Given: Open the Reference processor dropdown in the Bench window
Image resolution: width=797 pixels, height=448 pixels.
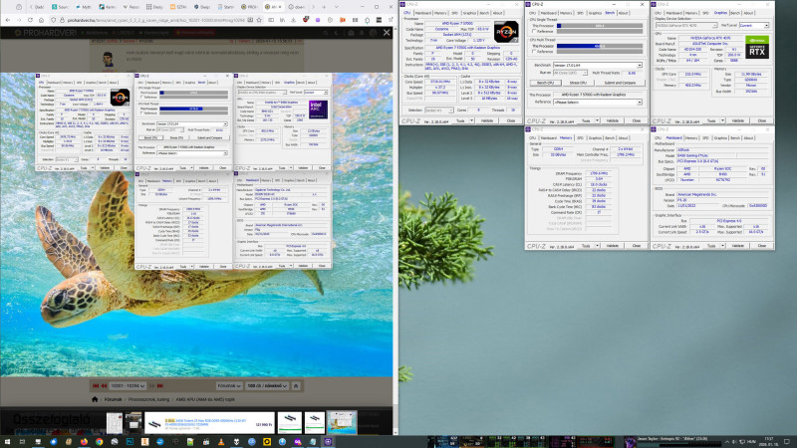Looking at the screenshot, I should pyautogui.click(x=598, y=103).
